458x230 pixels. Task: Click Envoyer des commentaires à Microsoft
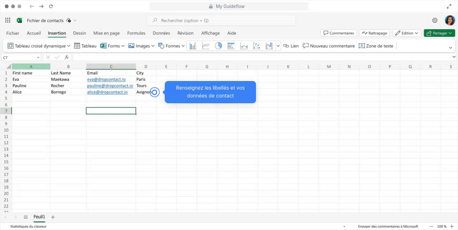(388, 227)
